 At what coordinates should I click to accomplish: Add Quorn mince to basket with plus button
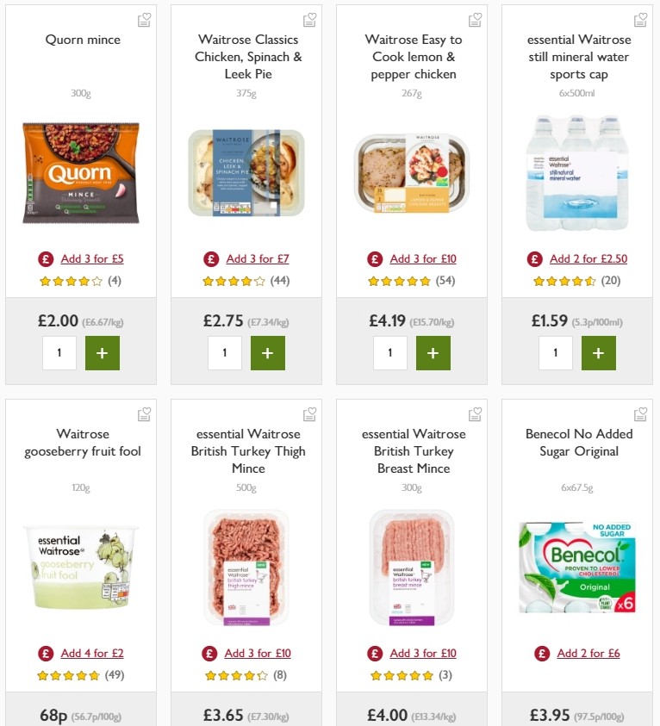click(103, 352)
